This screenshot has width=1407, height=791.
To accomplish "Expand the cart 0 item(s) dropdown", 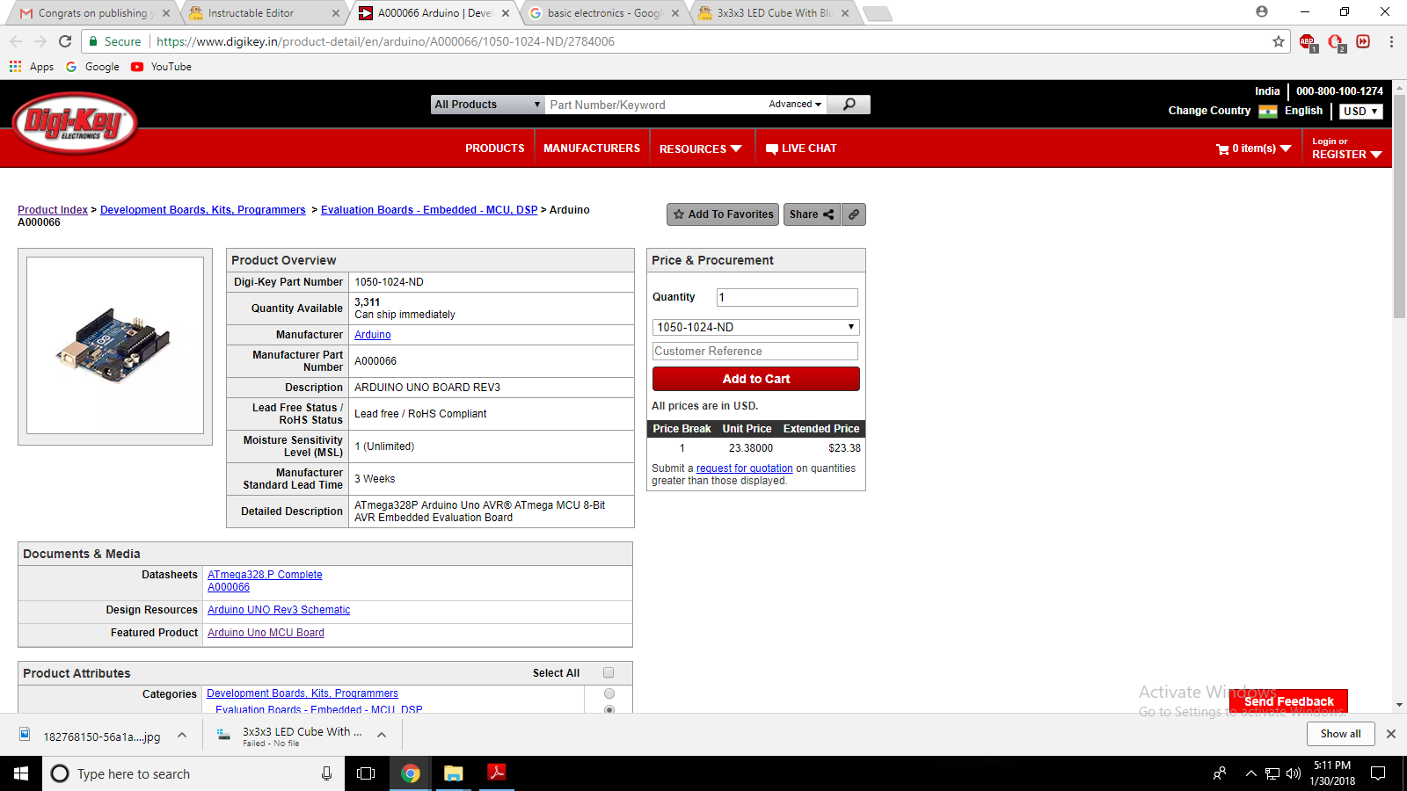I will tap(1254, 149).
